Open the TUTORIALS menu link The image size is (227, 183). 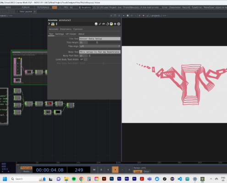click(43, 7)
